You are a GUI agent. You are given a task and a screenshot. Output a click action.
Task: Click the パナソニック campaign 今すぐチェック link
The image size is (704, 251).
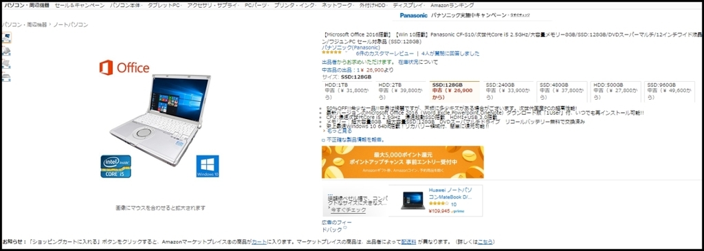(x=520, y=15)
